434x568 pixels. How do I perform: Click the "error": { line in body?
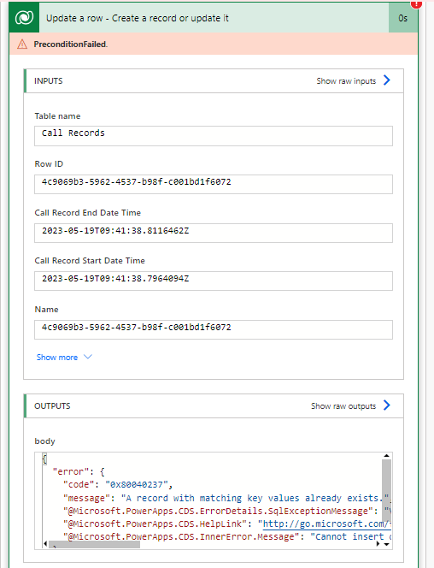79,471
